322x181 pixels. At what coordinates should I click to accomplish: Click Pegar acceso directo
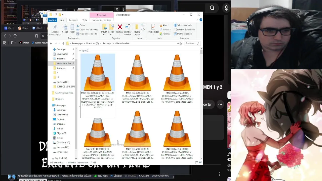click(86, 34)
